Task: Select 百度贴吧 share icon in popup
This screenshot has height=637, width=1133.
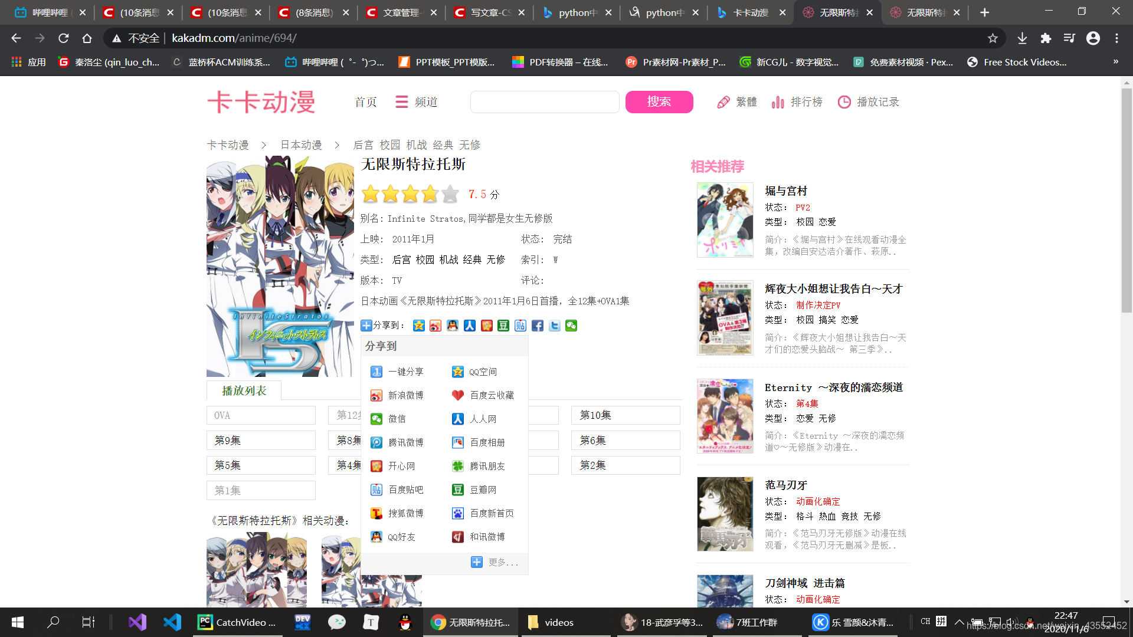Action: tap(376, 490)
